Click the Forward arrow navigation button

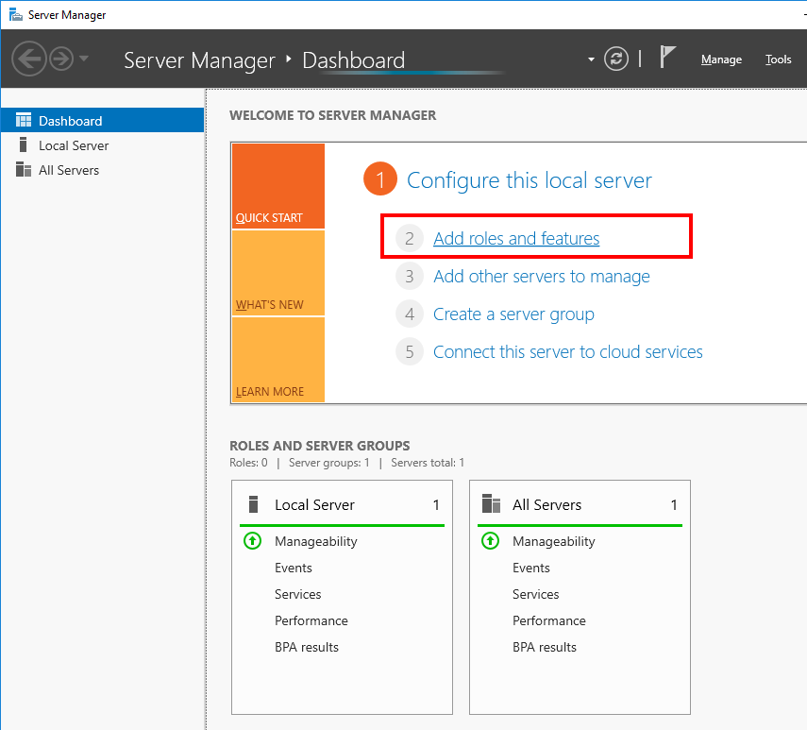pos(61,59)
